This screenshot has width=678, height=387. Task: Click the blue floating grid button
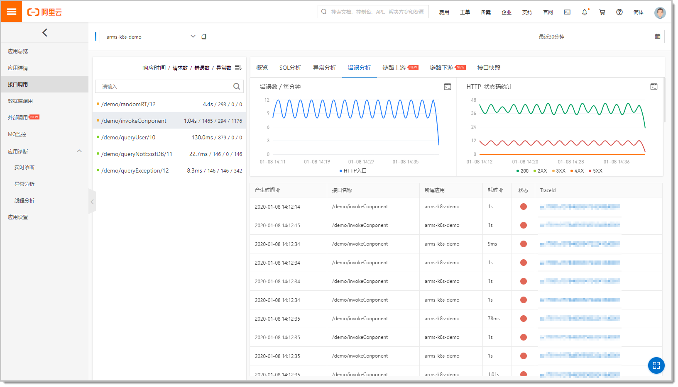pos(656,365)
